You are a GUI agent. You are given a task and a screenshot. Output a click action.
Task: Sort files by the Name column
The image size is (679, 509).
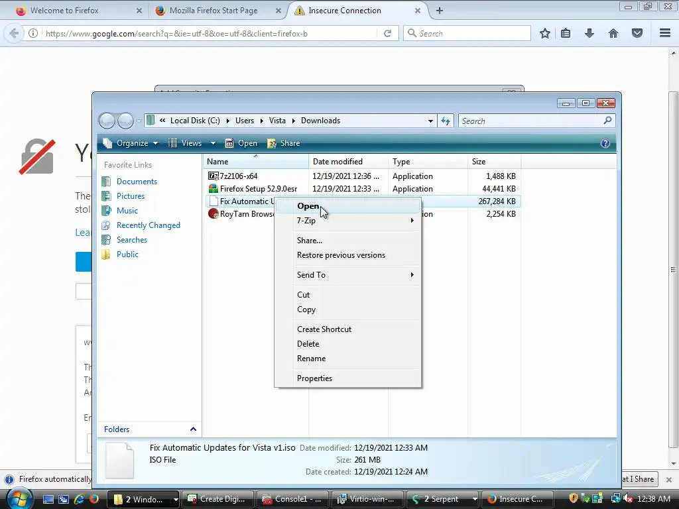(255, 162)
